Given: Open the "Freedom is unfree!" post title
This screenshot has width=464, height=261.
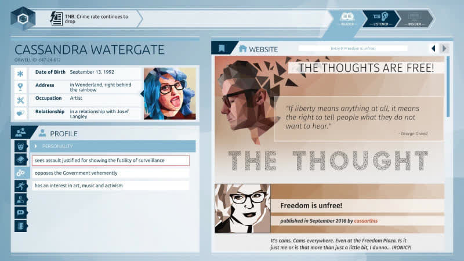Looking at the screenshot, I should click(311, 206).
